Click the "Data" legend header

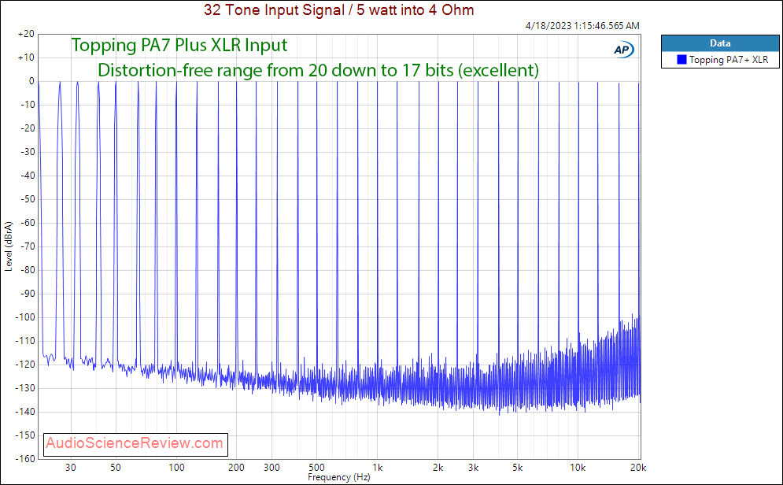(x=720, y=43)
